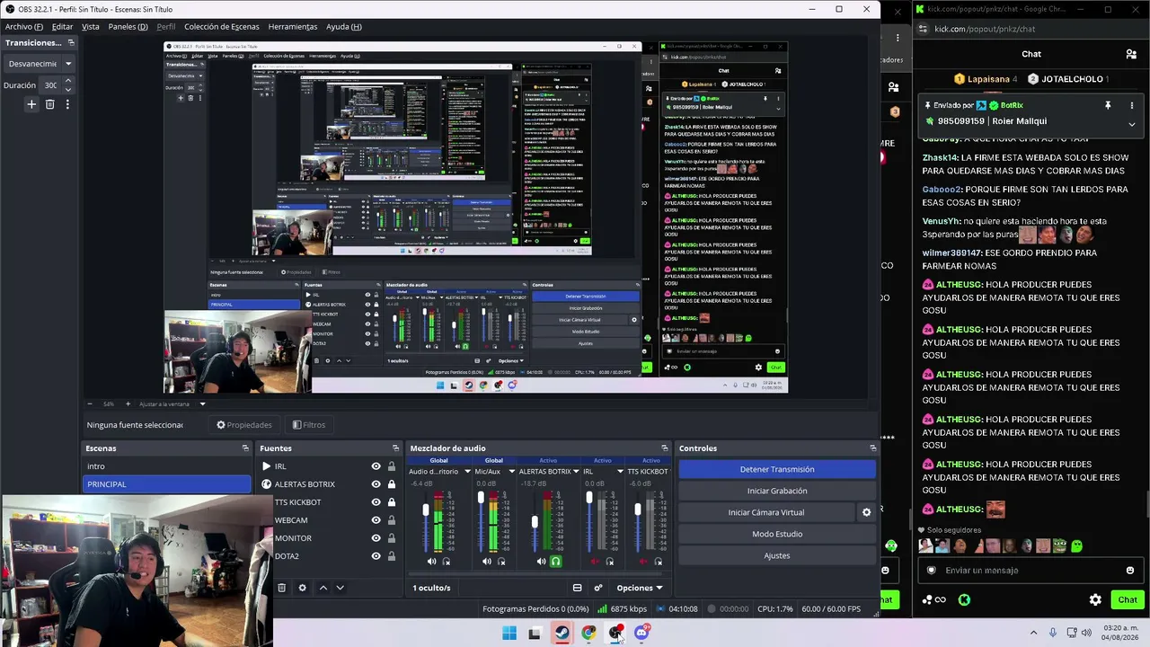
Task: Move selected source up in Fuentes
Action: tap(323, 588)
